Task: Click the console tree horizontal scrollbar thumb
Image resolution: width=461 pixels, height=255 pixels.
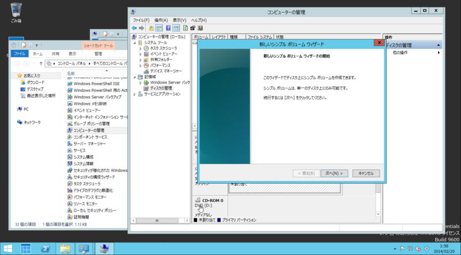Action: 157,220
